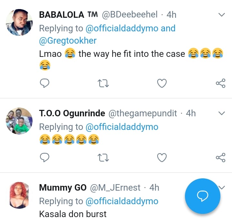The height and width of the screenshot is (221, 232).
Task: Open @officialdaddymo link in BABALOLA's reply
Action: click(122, 28)
